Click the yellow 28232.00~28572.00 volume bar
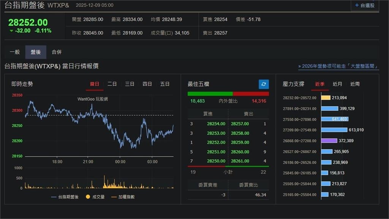Screen dimensions: 389x219 pos(326,98)
